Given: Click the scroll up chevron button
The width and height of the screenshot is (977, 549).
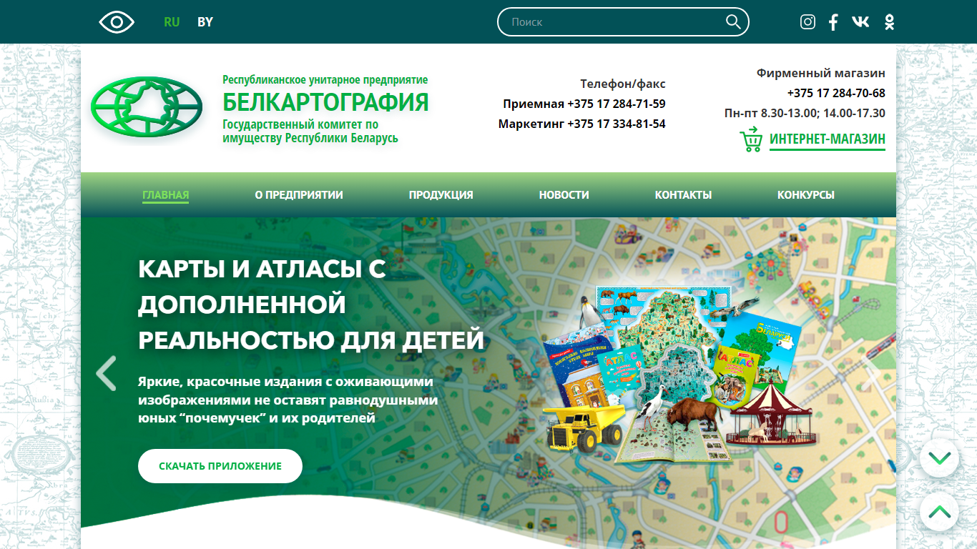Looking at the screenshot, I should (x=939, y=512).
